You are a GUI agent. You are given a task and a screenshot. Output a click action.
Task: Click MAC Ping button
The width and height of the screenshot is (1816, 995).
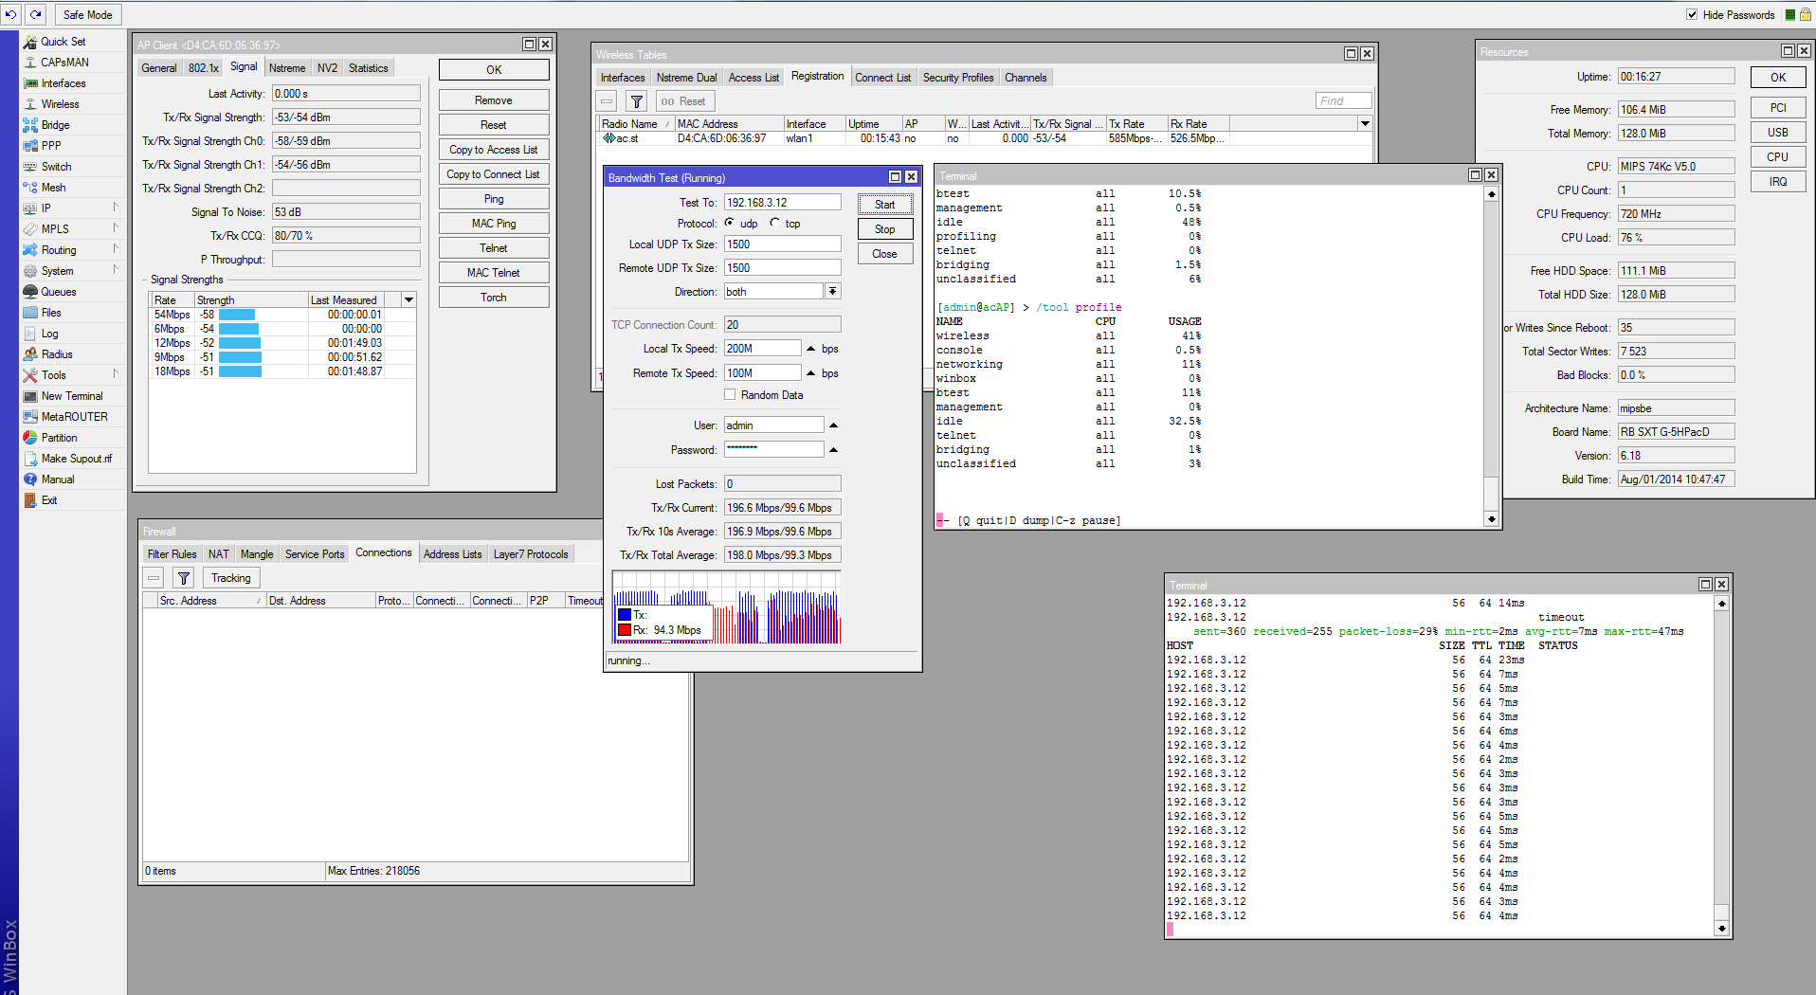494,224
